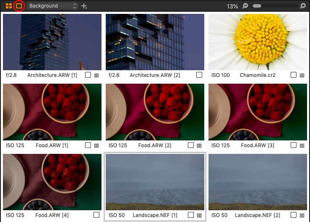Tick the Food.ARW [1] checkbox
The image size is (310, 222).
pyautogui.click(x=88, y=145)
